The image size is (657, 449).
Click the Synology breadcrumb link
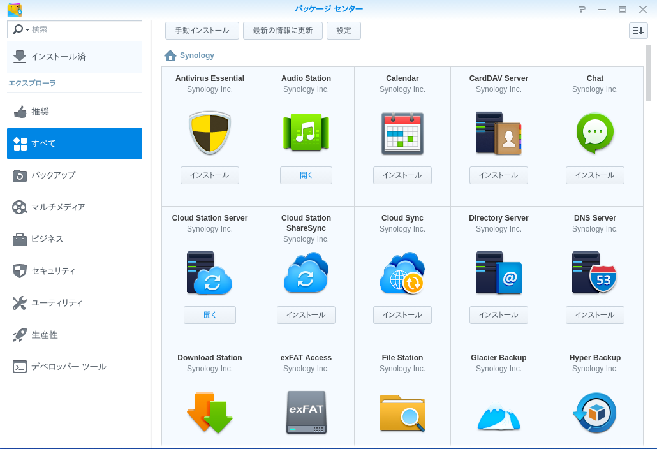[197, 55]
